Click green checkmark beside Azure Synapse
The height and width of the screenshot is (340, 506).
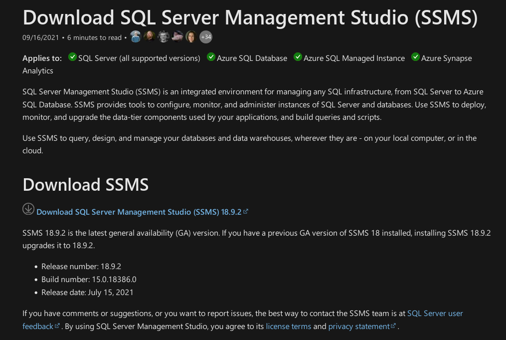point(416,57)
